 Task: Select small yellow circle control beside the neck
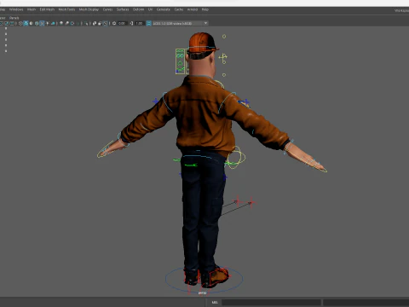point(224,75)
